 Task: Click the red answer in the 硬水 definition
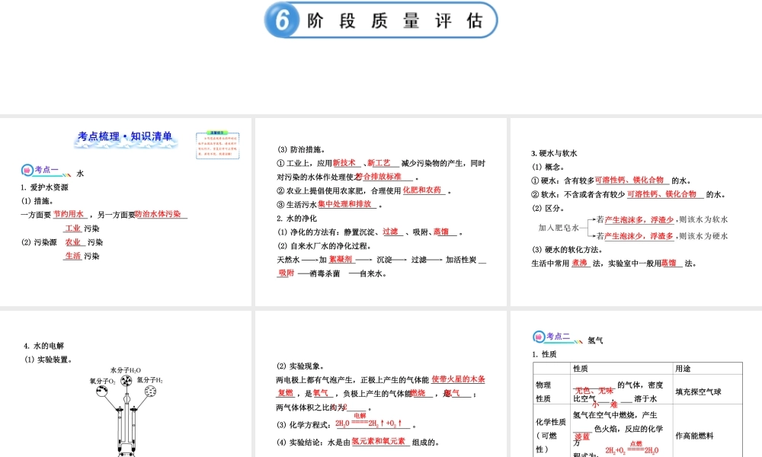pos(629,181)
